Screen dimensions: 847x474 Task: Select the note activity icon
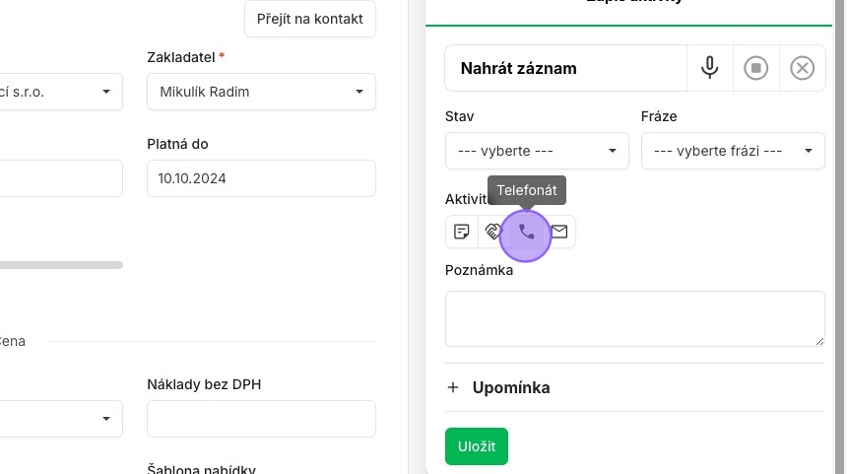(x=461, y=232)
